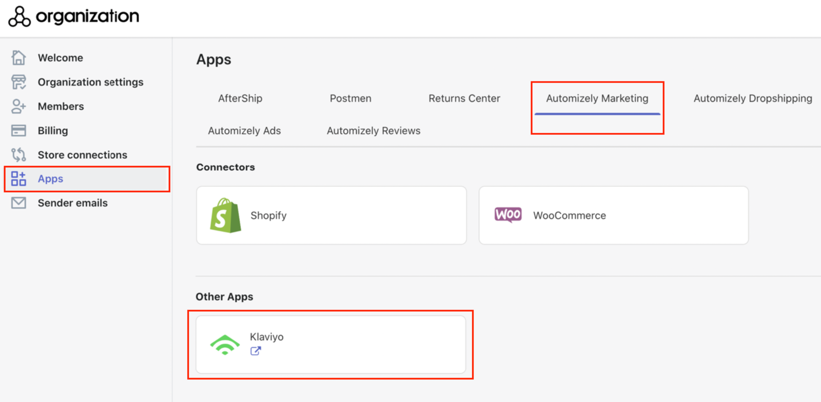Open the WooCommerce connector card
Screen dimensions: 821x402
614,215
